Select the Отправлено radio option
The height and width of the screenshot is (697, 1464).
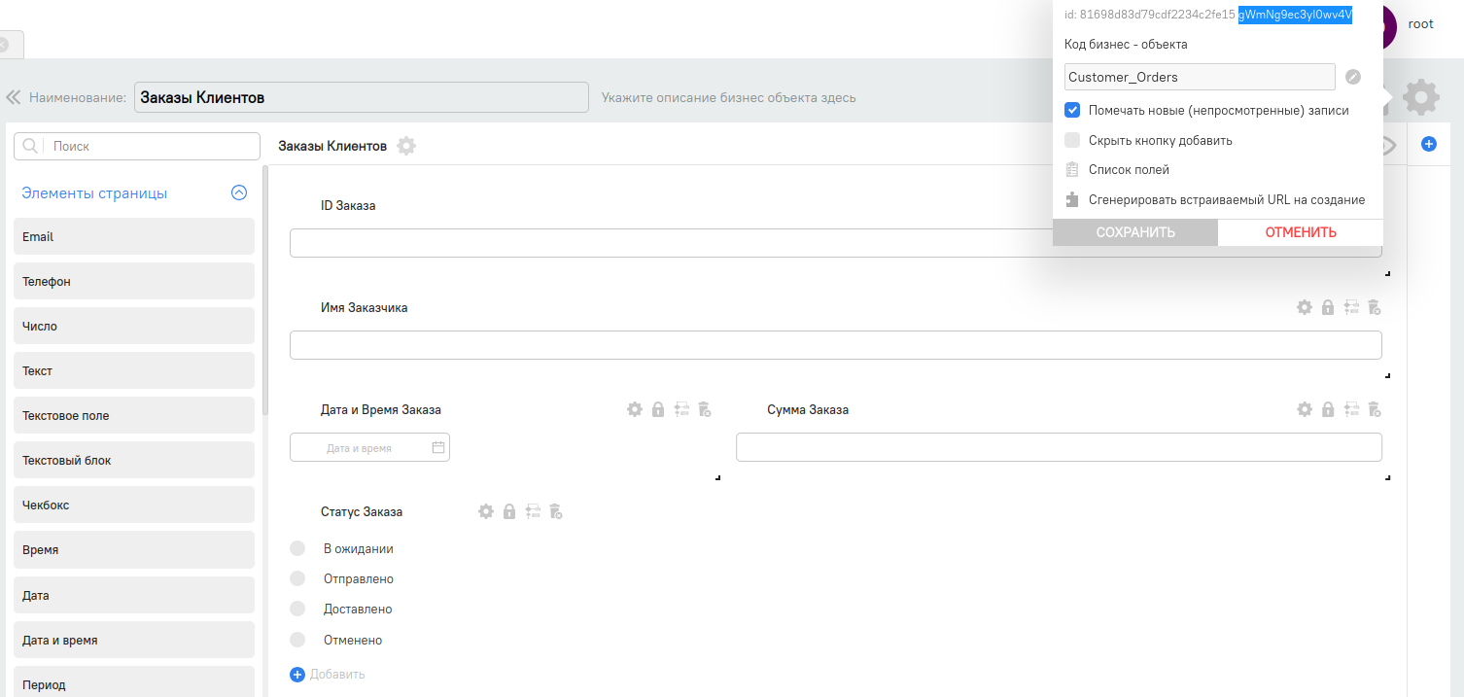[297, 579]
